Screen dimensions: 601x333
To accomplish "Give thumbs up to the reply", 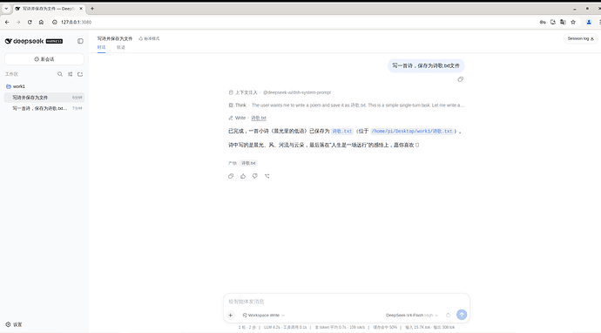I will point(243,176).
